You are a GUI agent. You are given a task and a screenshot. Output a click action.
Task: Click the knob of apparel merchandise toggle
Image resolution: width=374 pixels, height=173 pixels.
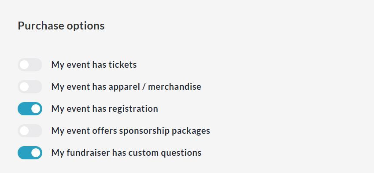click(x=24, y=87)
